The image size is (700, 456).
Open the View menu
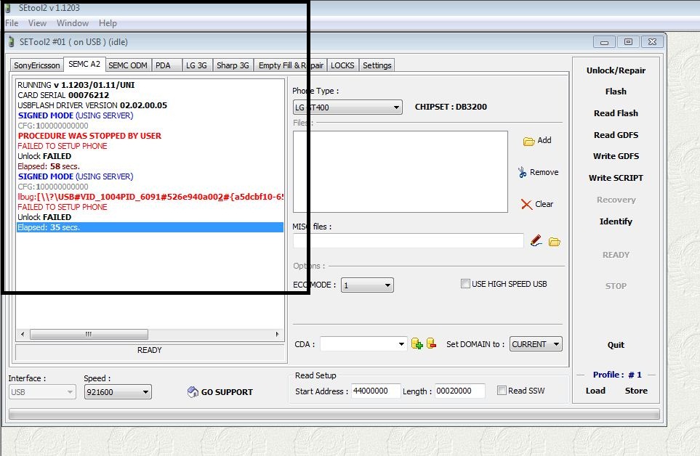click(37, 23)
